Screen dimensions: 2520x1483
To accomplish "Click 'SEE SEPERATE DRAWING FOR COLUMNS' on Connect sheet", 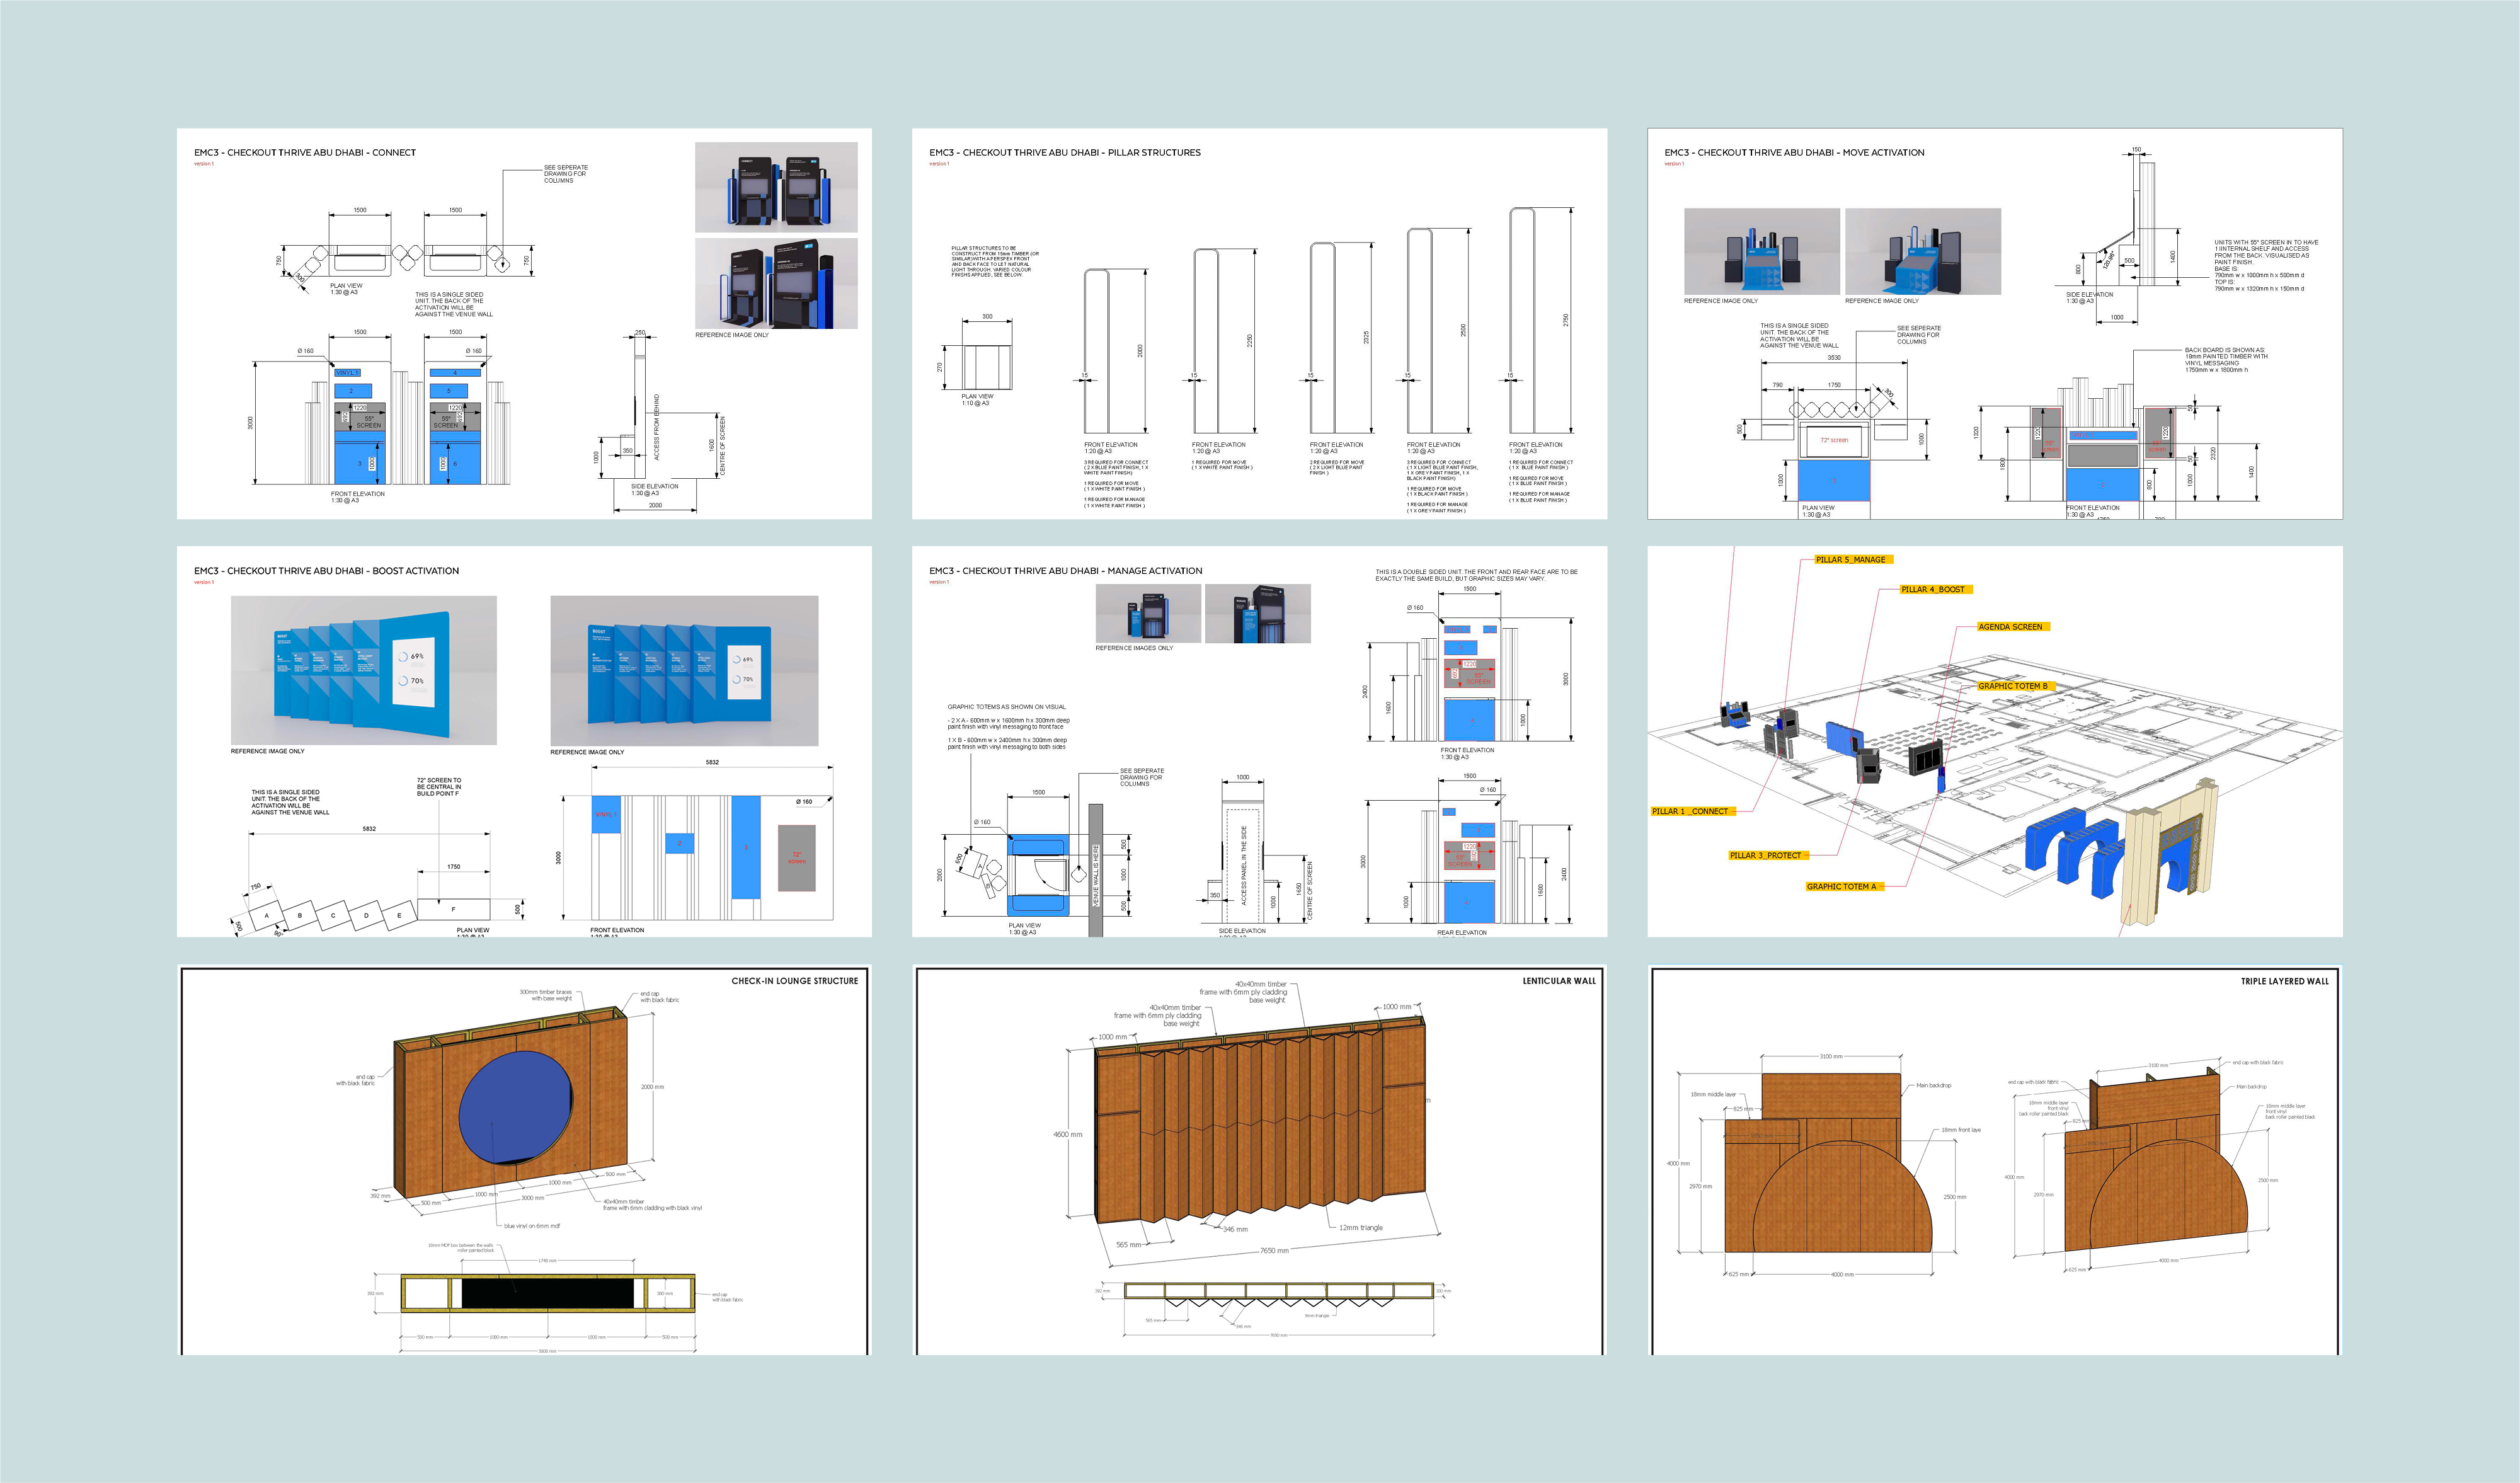I will tap(566, 174).
